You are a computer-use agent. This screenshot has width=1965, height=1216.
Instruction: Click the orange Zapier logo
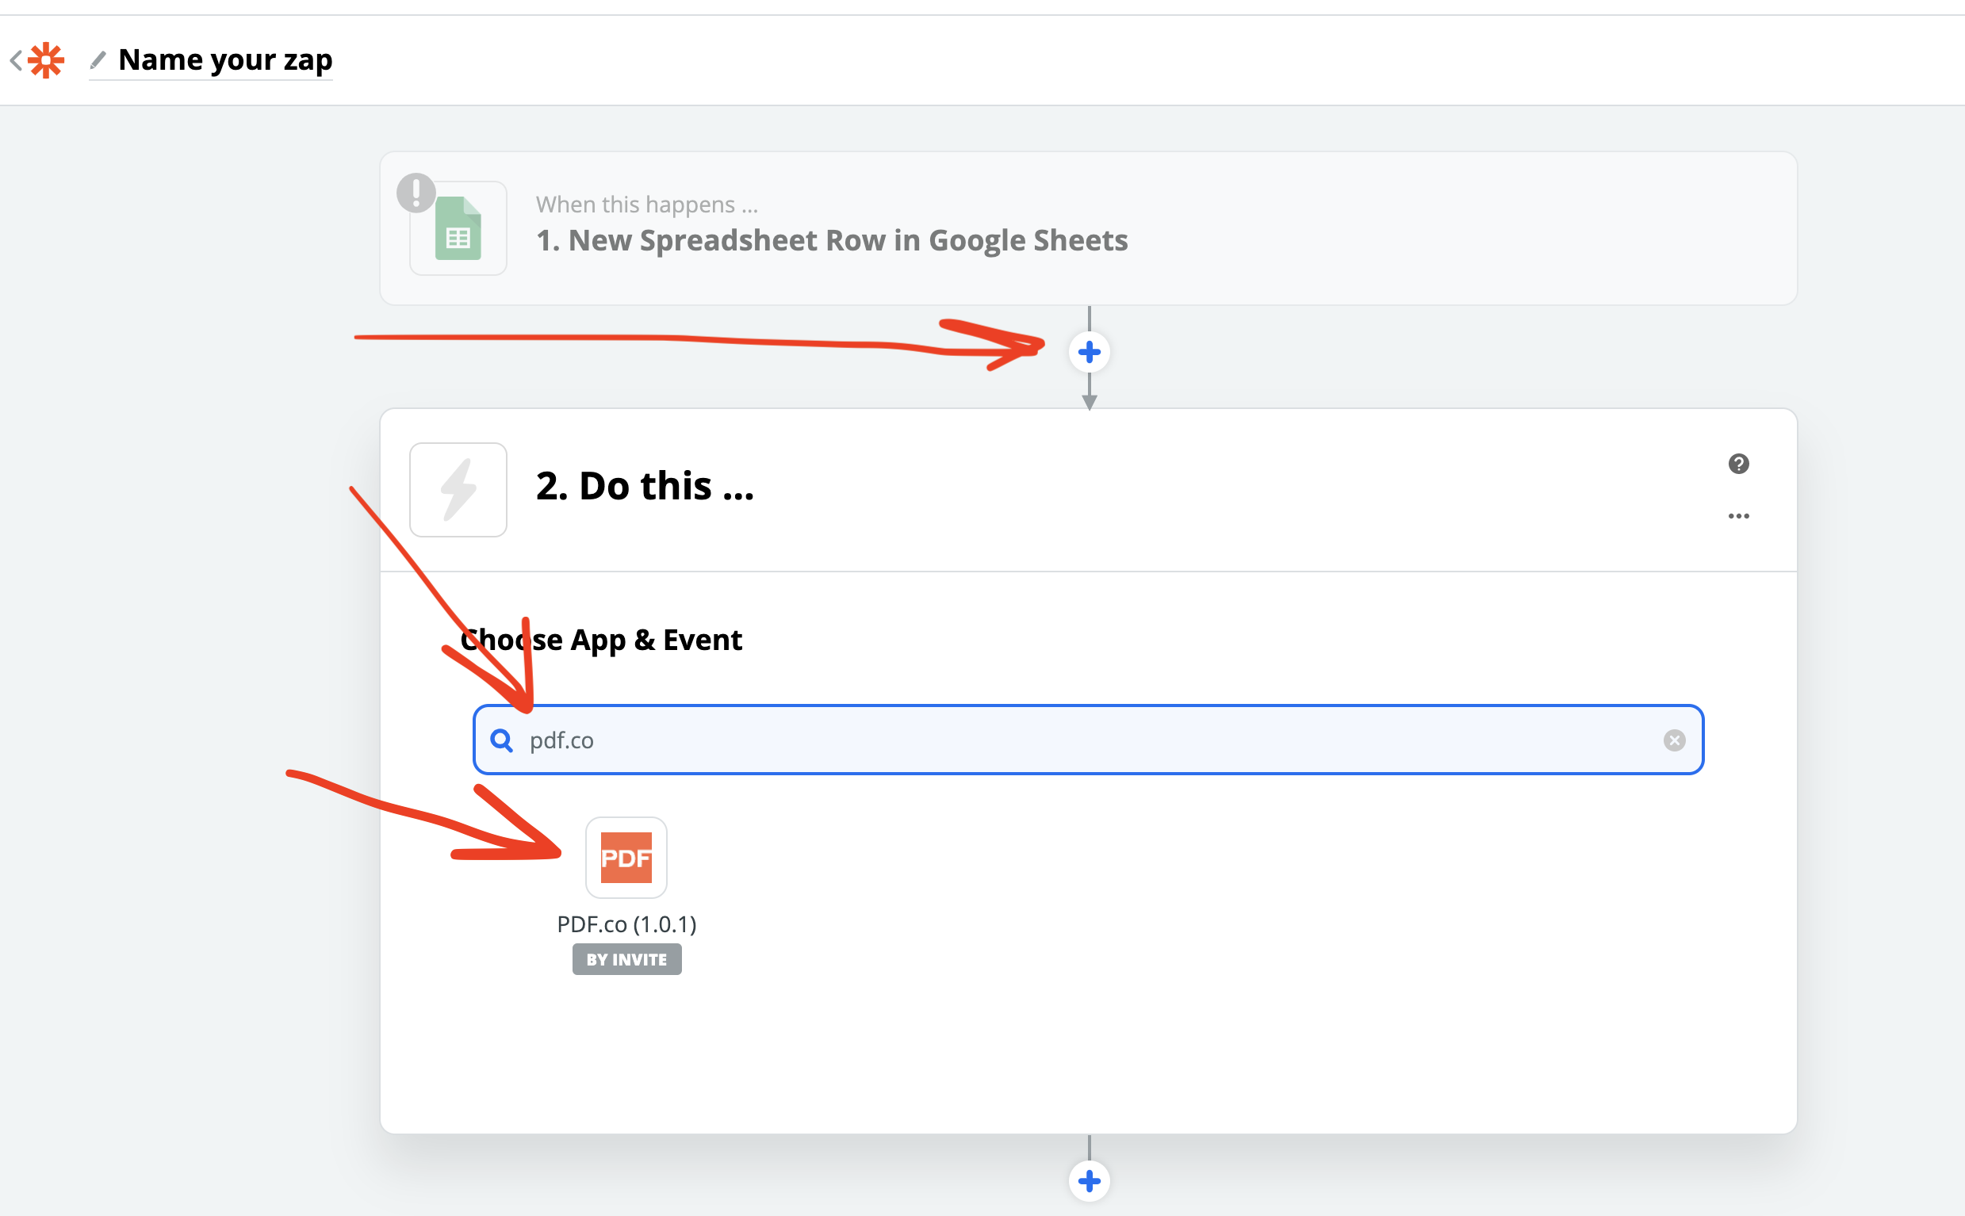pos(46,60)
